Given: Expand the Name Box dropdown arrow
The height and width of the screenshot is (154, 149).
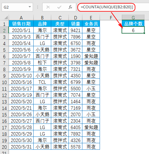Looking at the screenshot, I should (x=30, y=7).
